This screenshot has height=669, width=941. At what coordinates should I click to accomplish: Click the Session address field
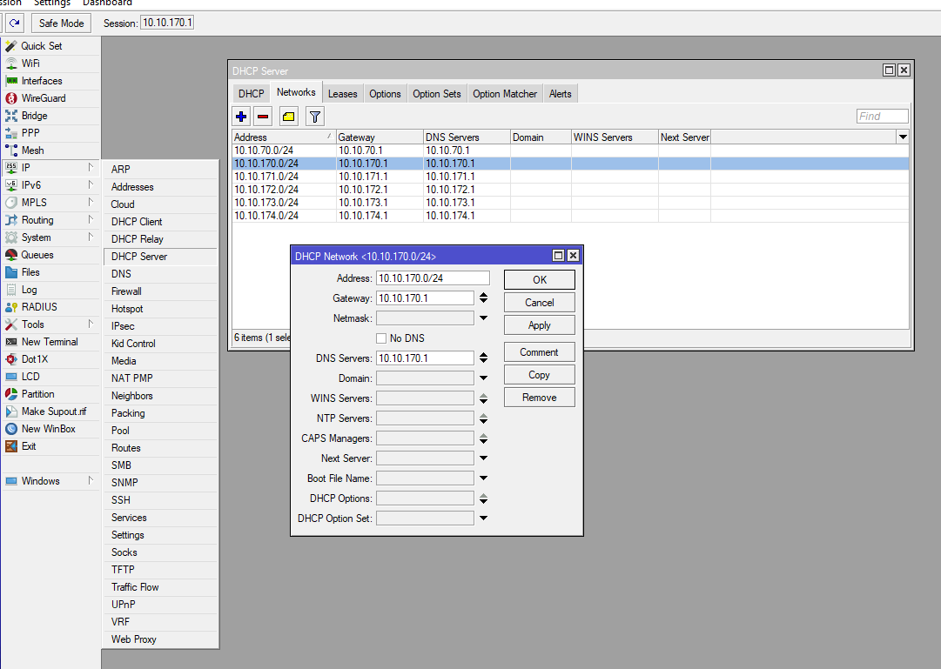click(x=167, y=23)
